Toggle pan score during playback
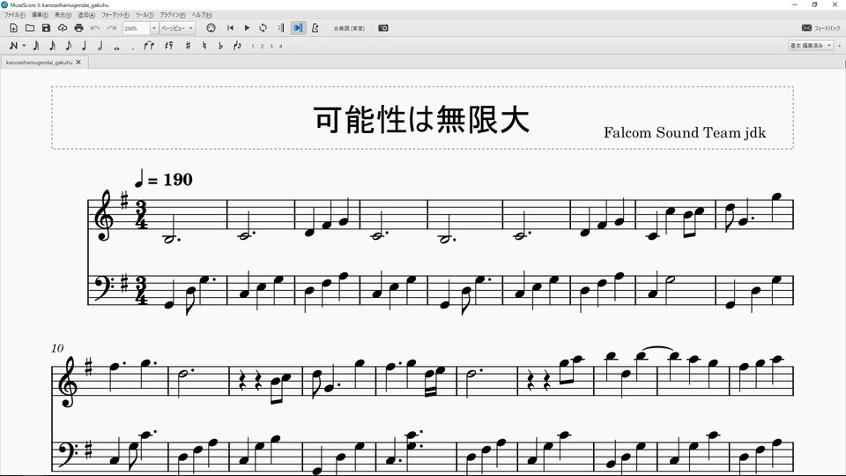 tap(298, 28)
